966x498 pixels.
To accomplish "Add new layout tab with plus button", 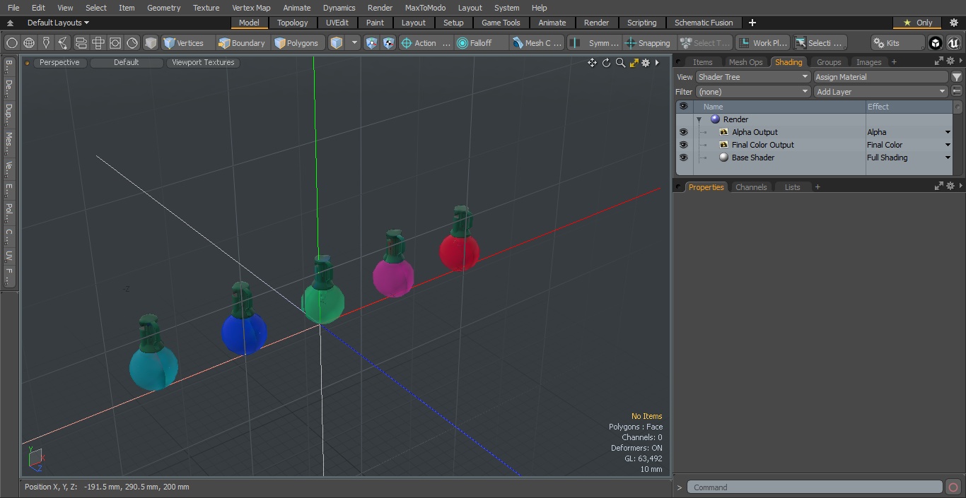I will click(752, 23).
